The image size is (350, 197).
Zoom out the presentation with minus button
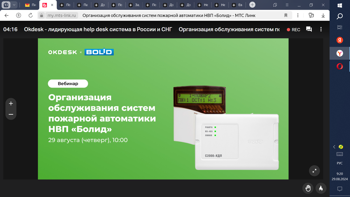tap(11, 114)
